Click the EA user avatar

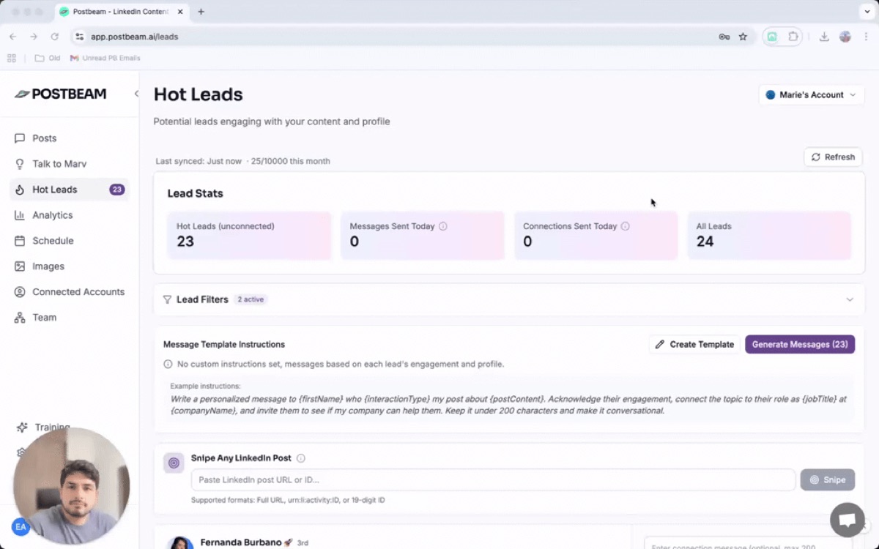pyautogui.click(x=21, y=526)
